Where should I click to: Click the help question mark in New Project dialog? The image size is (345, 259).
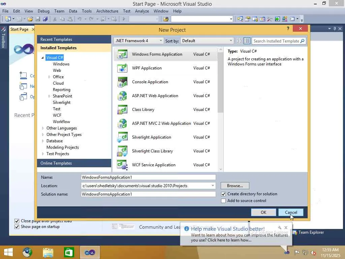pos(288,28)
